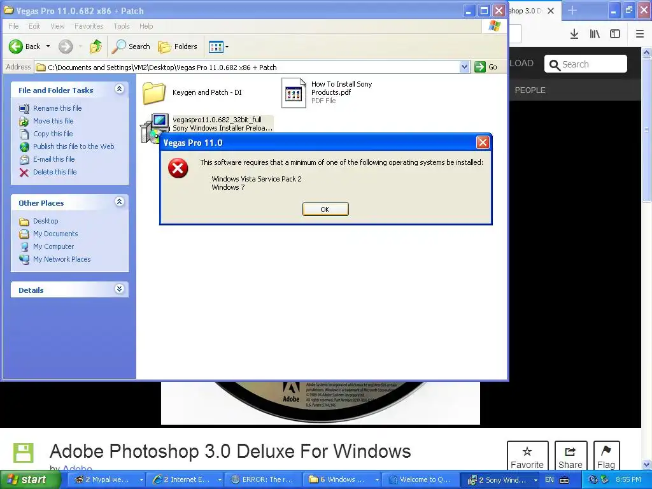Open Desktop in Other Places
652x489 pixels.
point(46,221)
